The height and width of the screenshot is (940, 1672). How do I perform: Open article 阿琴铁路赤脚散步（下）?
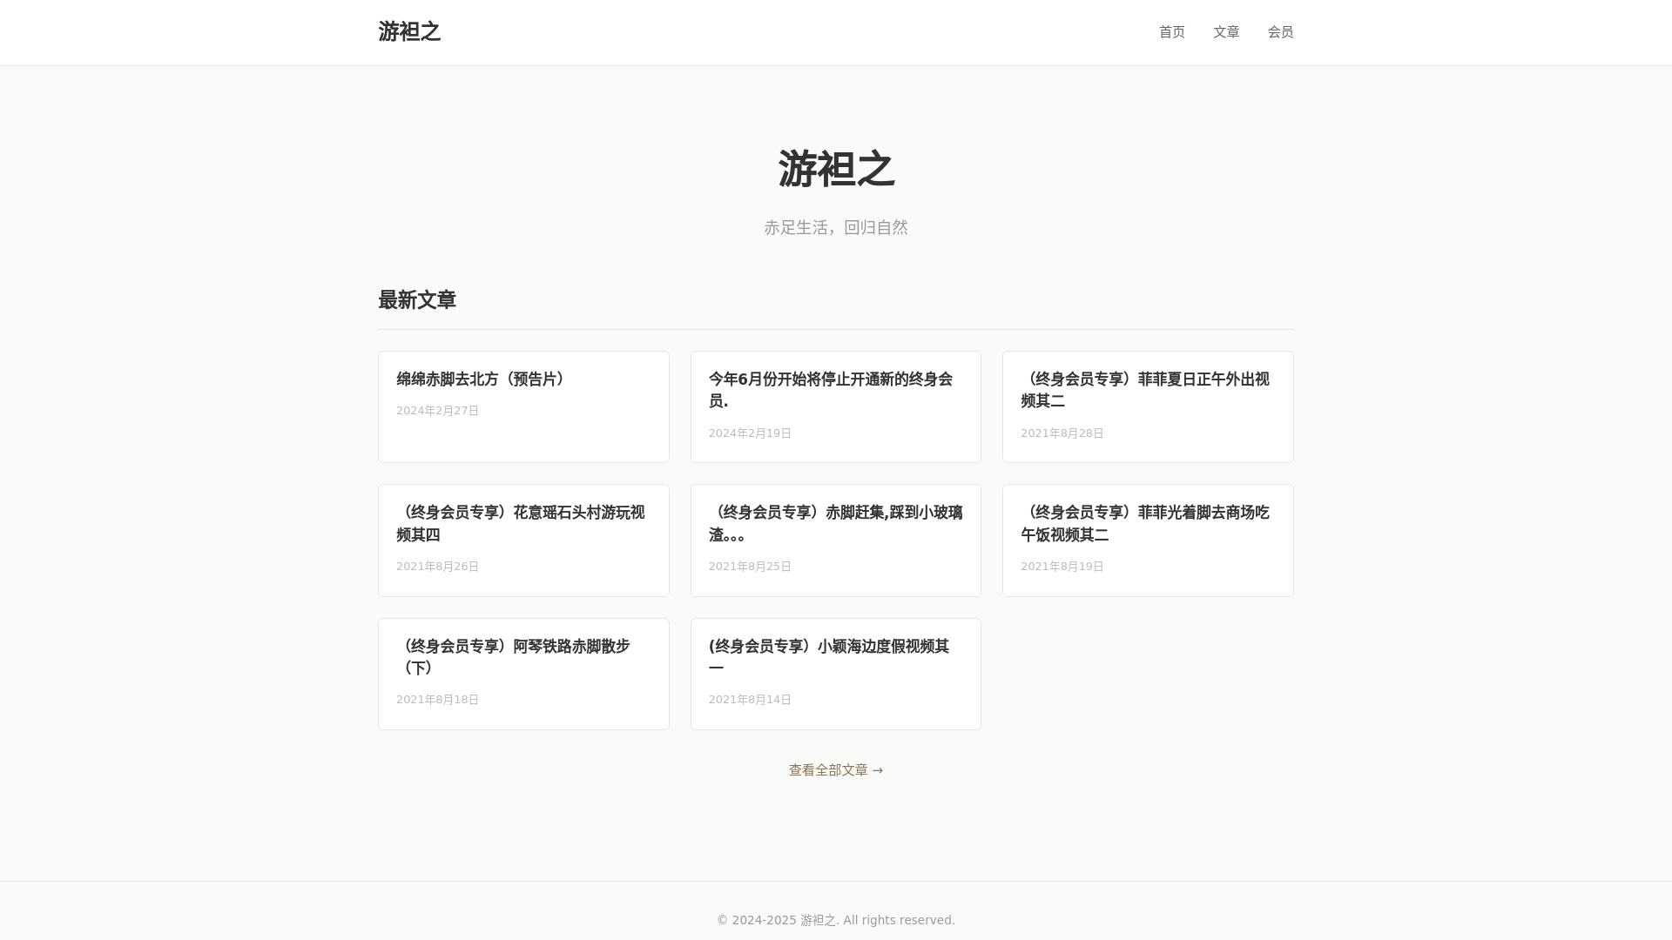pyautogui.click(x=513, y=657)
